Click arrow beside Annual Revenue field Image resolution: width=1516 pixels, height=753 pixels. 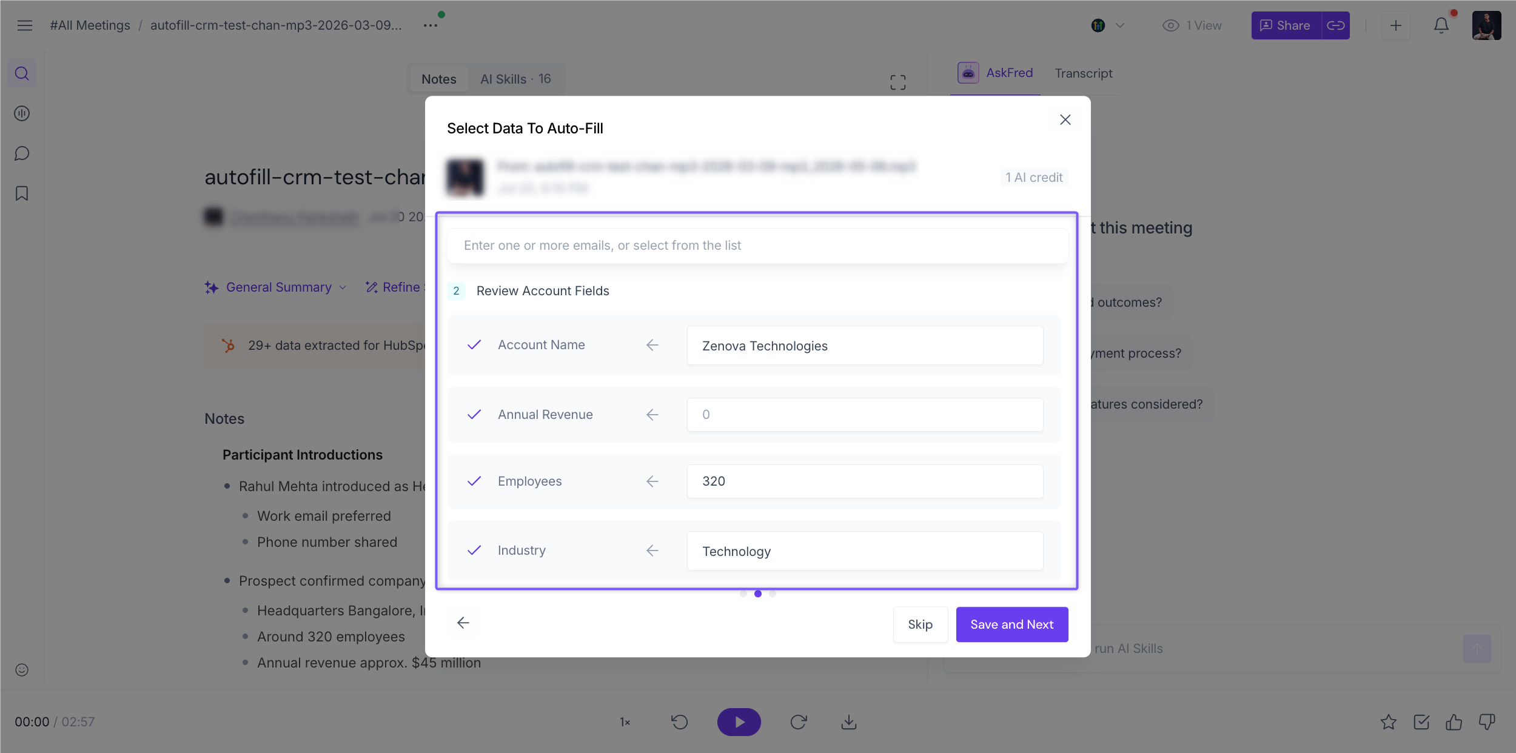[652, 415]
